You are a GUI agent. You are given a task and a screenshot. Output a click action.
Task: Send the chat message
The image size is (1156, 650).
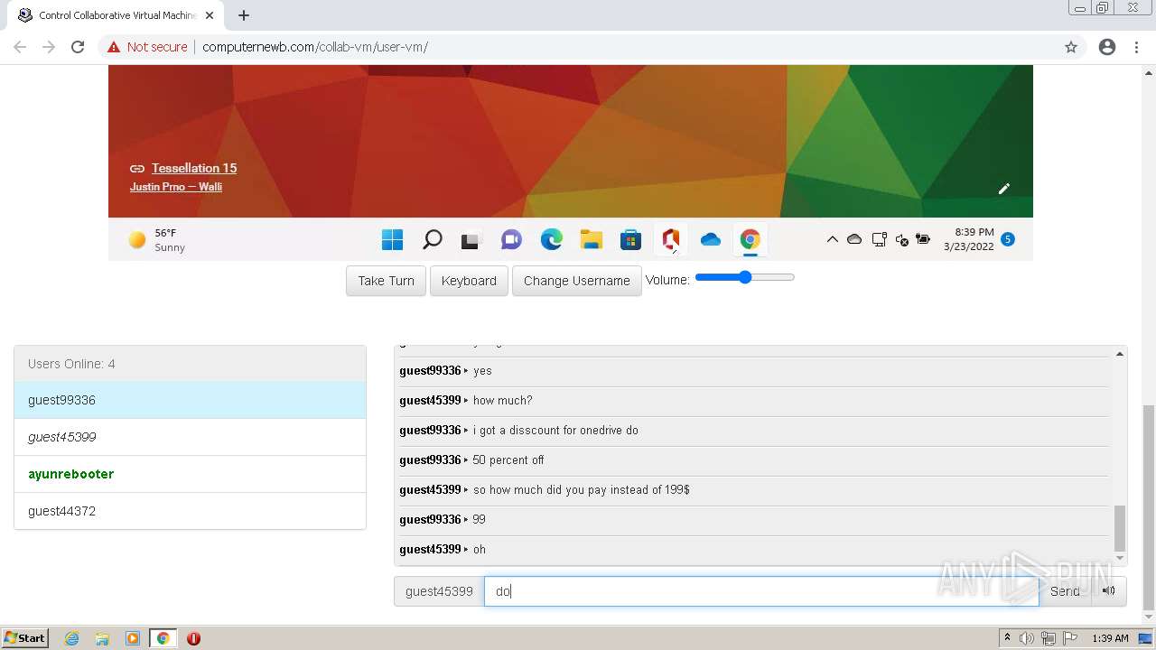1065,591
